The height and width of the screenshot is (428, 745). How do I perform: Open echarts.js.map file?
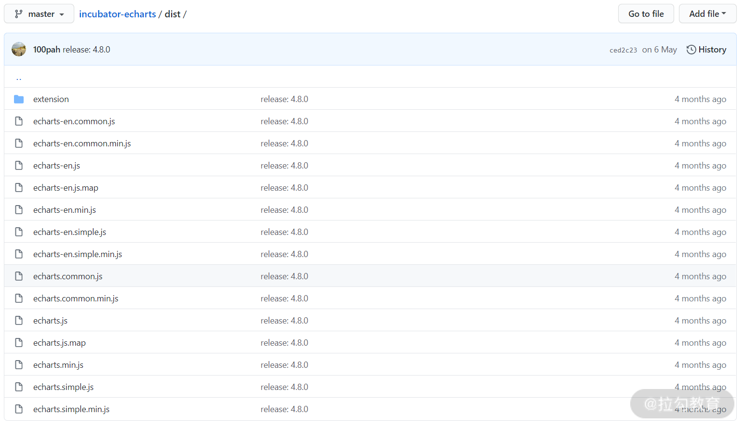(x=59, y=343)
